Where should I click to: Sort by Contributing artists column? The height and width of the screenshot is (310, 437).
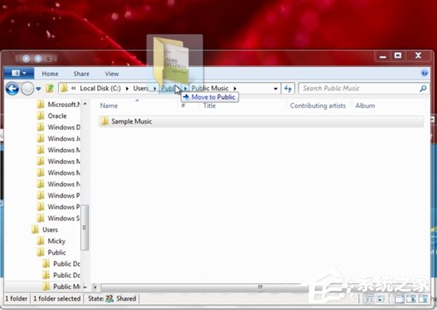[318, 105]
